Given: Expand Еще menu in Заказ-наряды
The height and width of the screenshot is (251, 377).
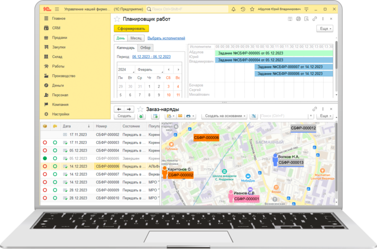Looking at the screenshot, I should pos(325,116).
